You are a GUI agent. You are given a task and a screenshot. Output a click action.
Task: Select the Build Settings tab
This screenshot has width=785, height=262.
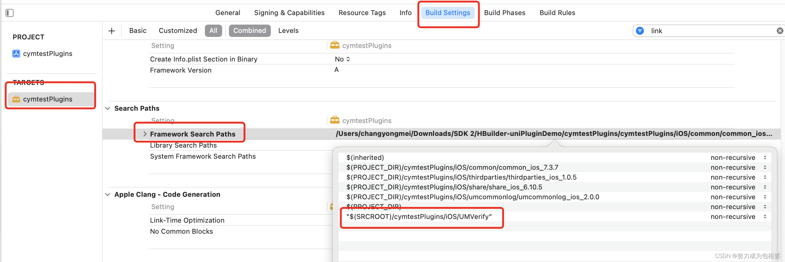click(x=448, y=13)
